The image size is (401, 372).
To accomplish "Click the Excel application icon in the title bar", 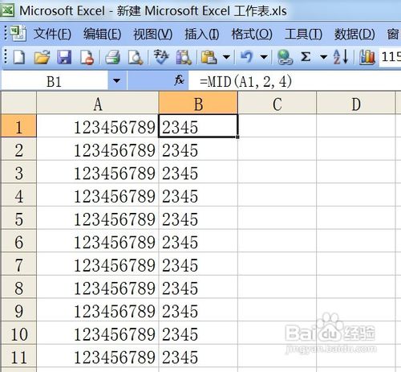I will (x=7, y=10).
